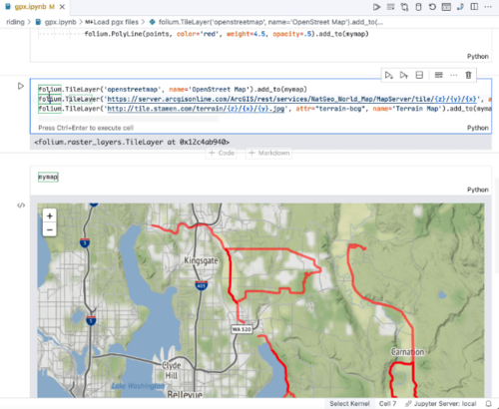Viewport: 499px width, 409px height.
Task: Click the Run All cells icon
Action: tap(376, 7)
